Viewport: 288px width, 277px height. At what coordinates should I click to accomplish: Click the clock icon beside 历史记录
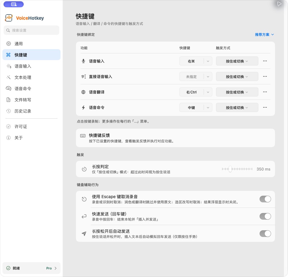pos(8,111)
